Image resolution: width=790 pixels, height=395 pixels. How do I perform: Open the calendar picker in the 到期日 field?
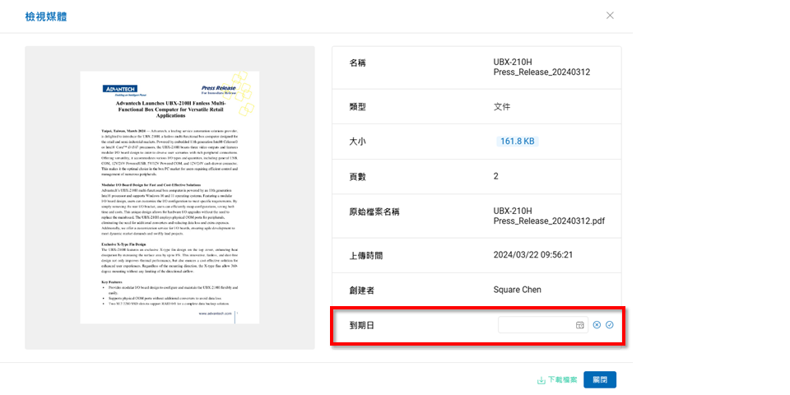click(579, 325)
